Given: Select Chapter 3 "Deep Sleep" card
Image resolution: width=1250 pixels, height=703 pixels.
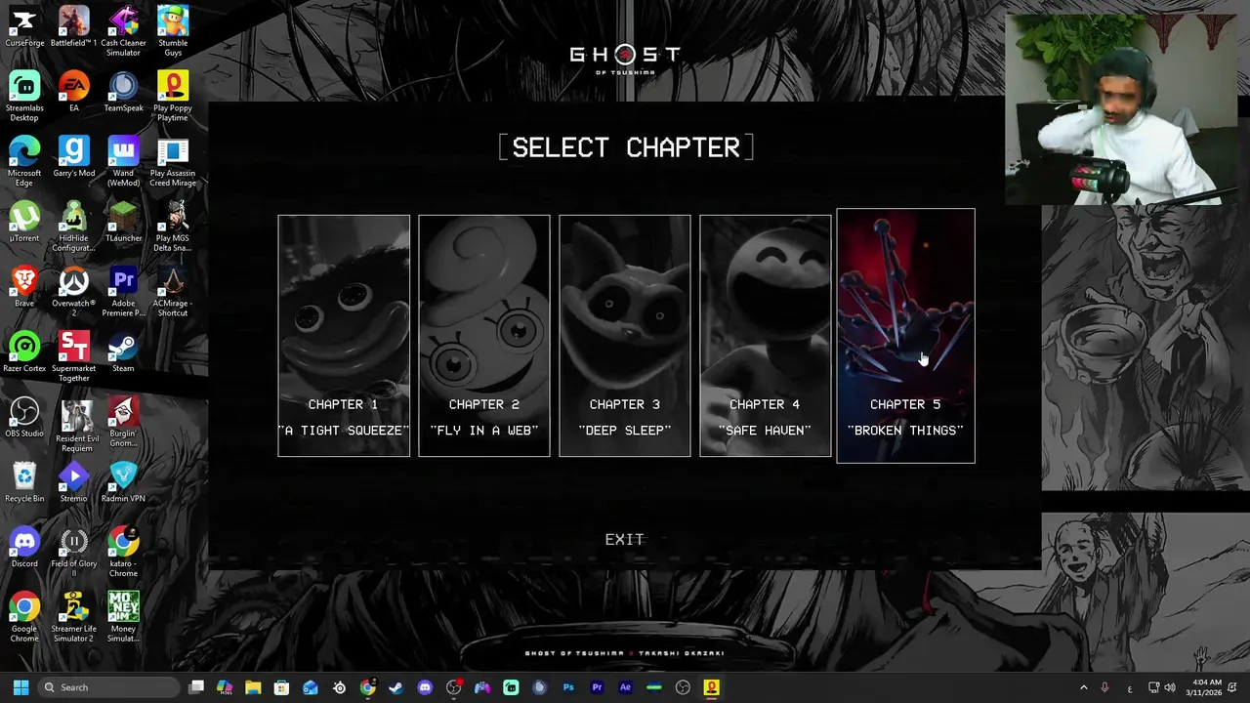Looking at the screenshot, I should point(625,336).
